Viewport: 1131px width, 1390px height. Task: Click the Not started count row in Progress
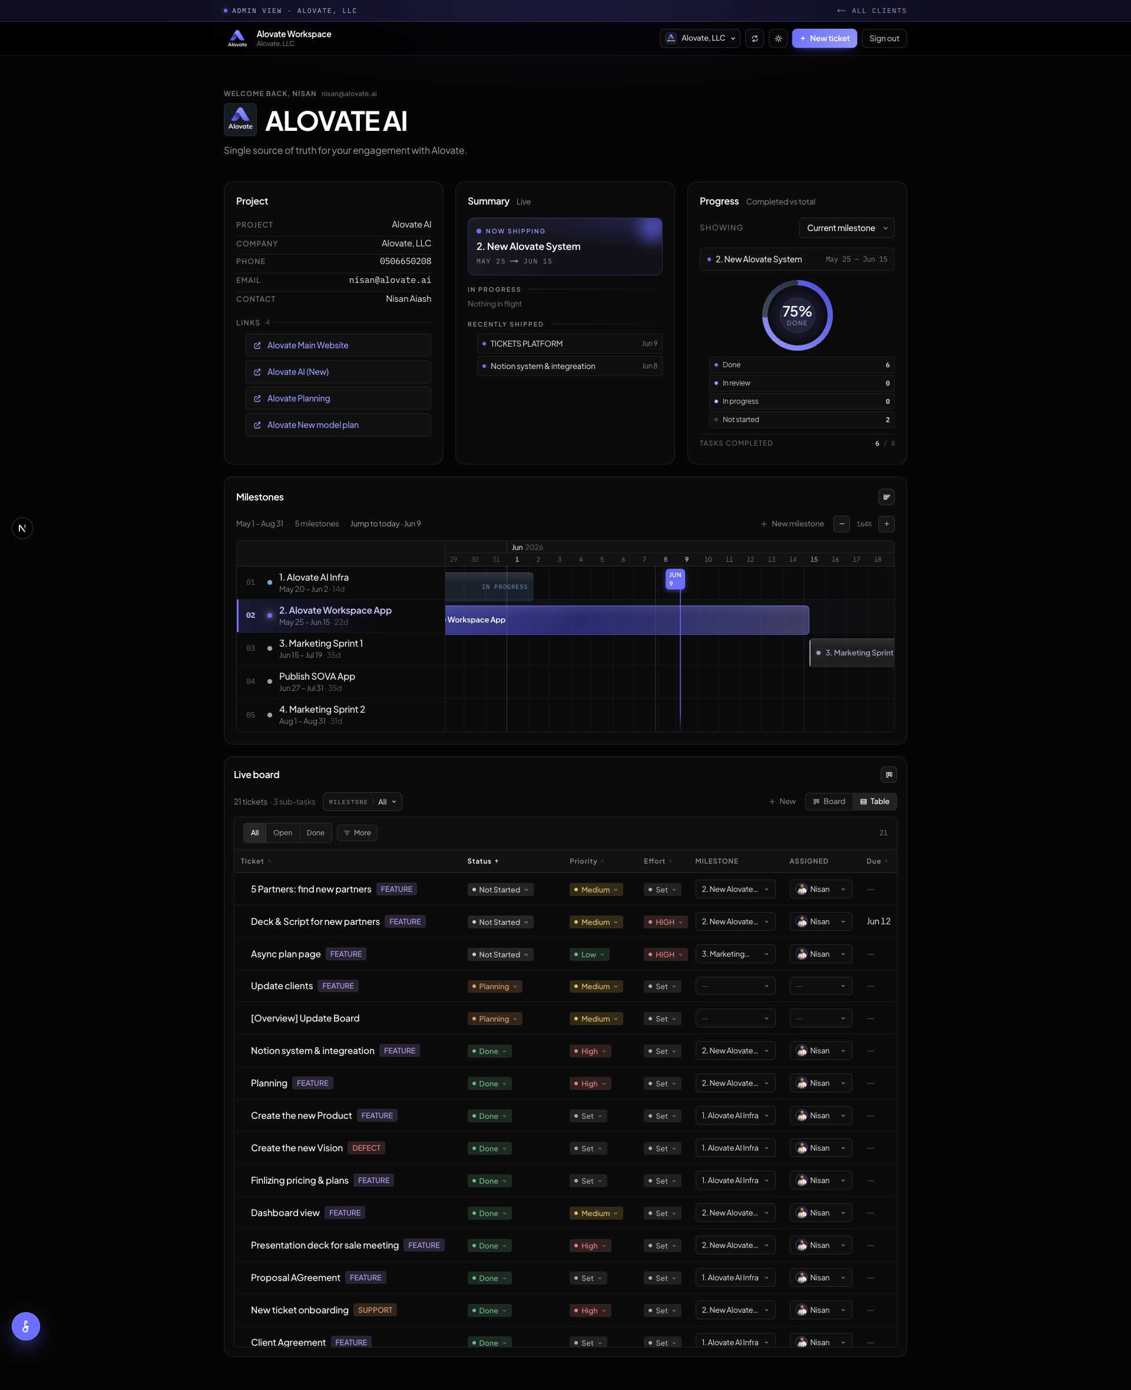click(801, 419)
